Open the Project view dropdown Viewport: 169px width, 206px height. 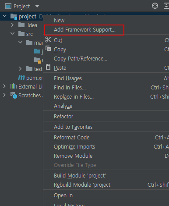click(x=37, y=6)
